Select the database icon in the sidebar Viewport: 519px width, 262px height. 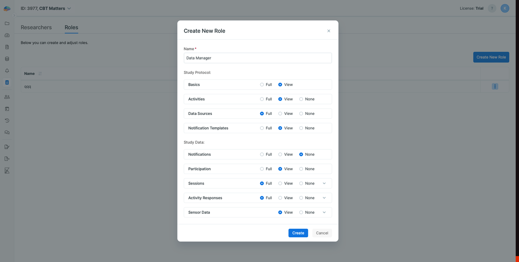click(7, 58)
